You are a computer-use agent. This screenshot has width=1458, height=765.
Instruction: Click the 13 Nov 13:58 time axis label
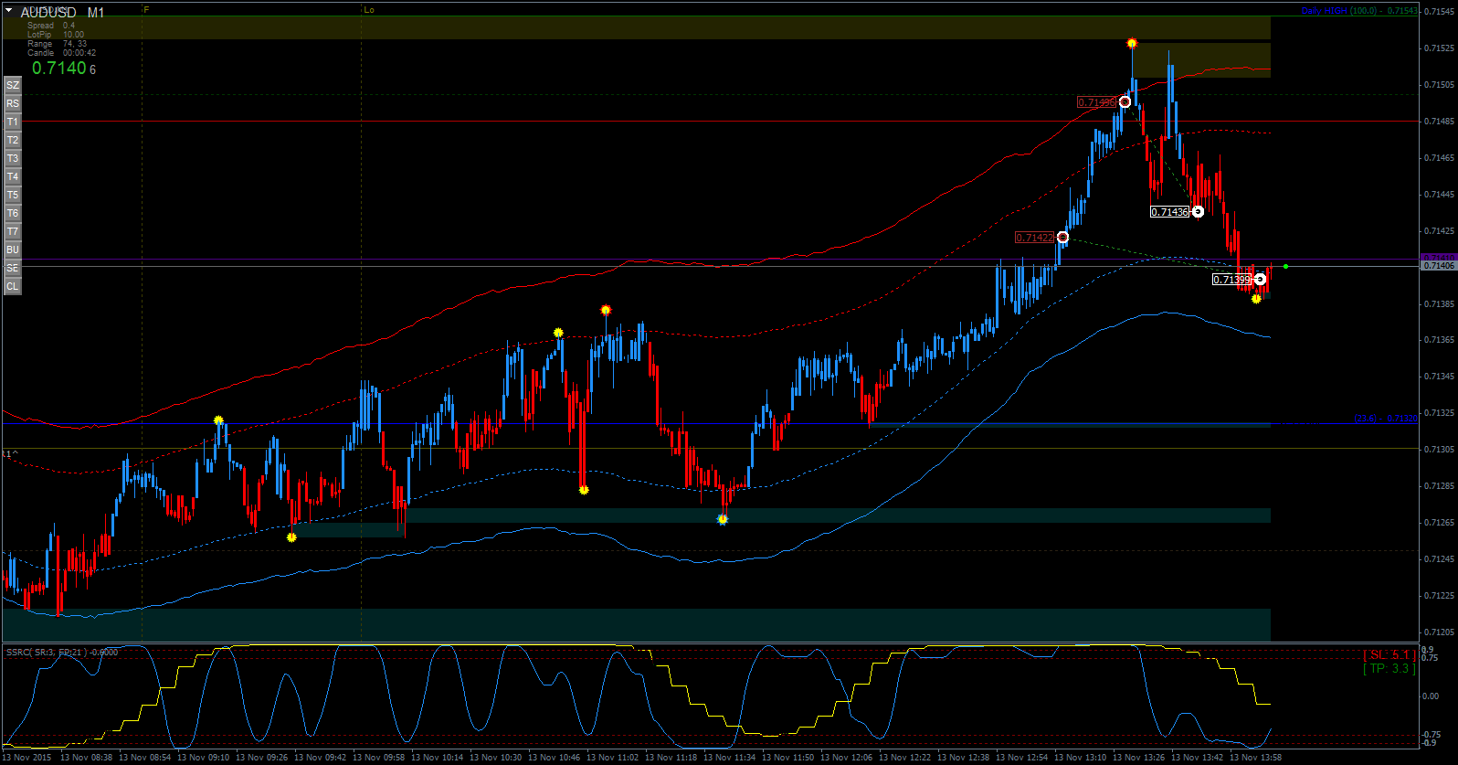point(1255,757)
